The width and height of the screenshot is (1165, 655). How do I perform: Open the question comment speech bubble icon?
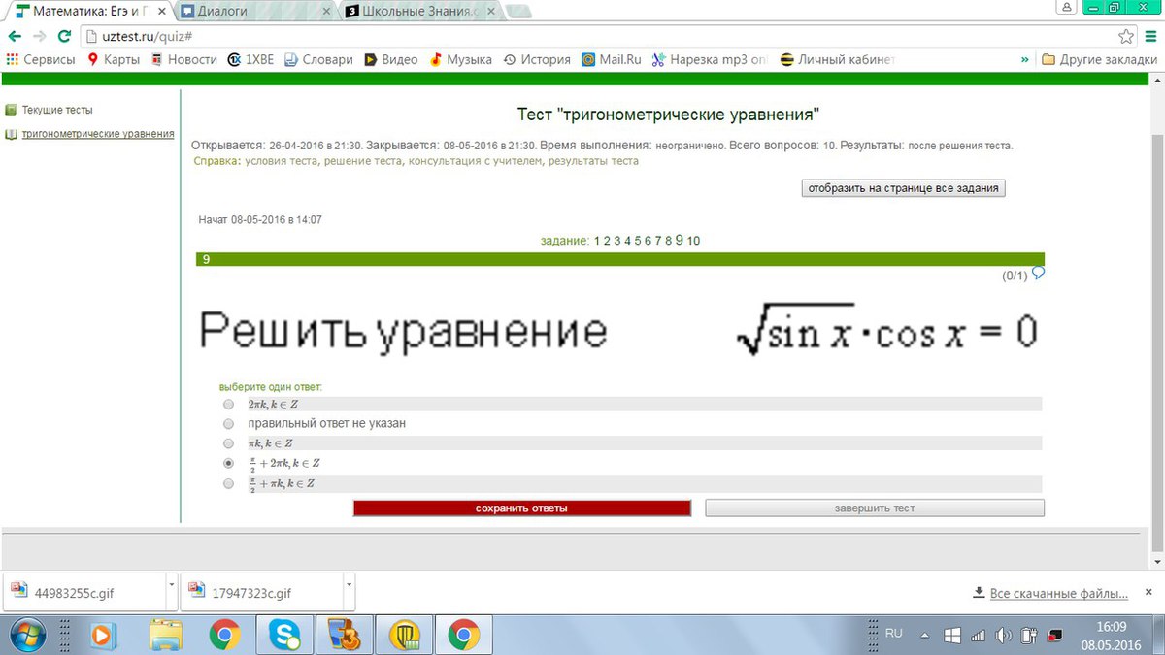click(x=1038, y=274)
